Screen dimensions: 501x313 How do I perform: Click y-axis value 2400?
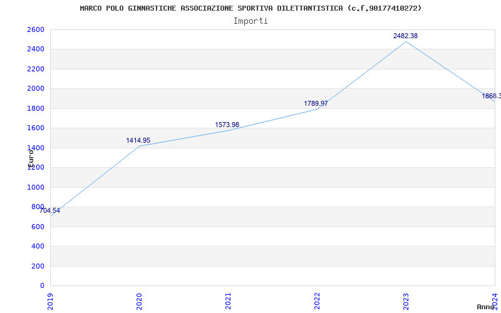(36, 49)
